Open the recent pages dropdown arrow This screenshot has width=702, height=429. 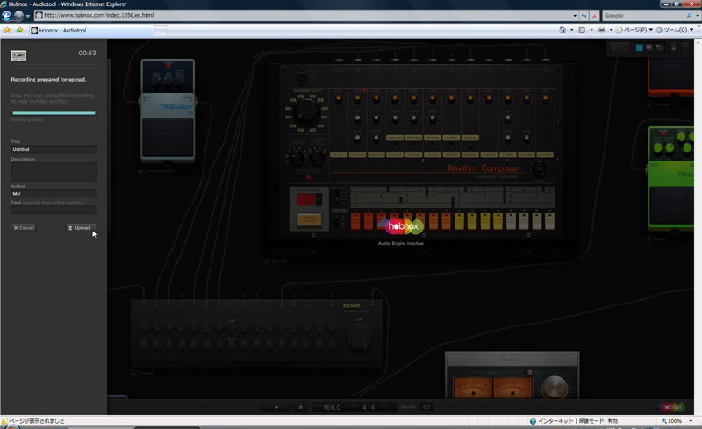pyautogui.click(x=28, y=16)
